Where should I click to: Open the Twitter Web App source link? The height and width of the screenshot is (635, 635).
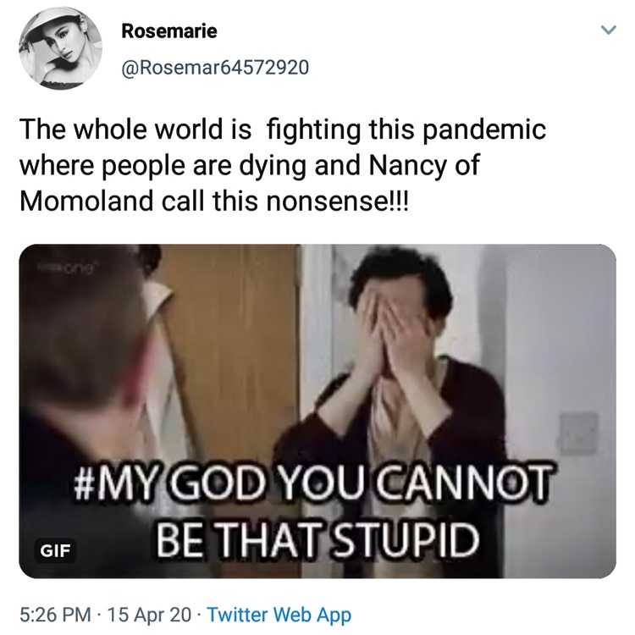[279, 615]
